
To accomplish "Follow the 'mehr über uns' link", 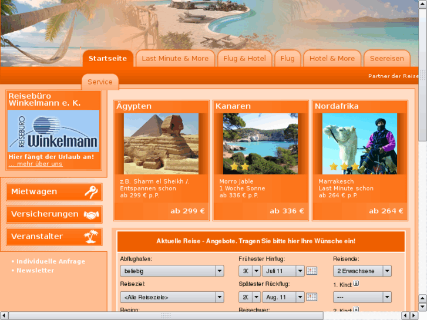I will (x=36, y=164).
